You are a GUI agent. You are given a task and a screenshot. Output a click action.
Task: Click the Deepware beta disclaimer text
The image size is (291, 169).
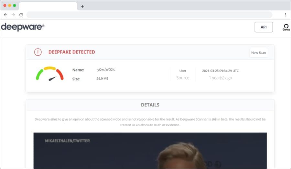150,122
